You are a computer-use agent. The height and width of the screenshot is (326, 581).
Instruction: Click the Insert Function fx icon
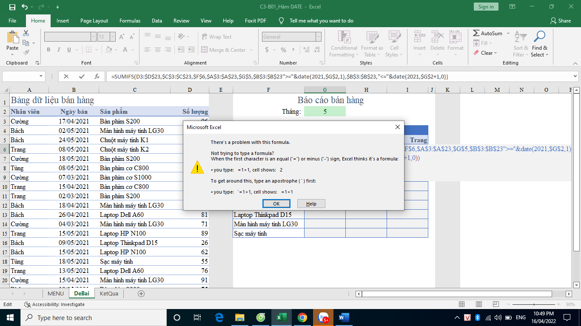coord(97,76)
